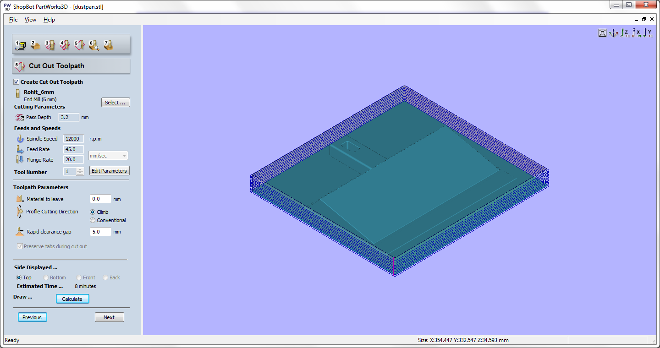Screen dimensions: 660x348
Task: Click the Rapid clearance gap icon
Action: coord(19,231)
